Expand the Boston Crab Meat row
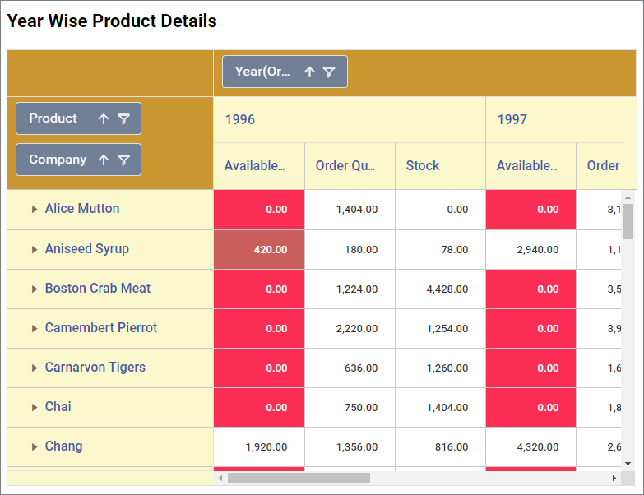The image size is (644, 495). 35,289
